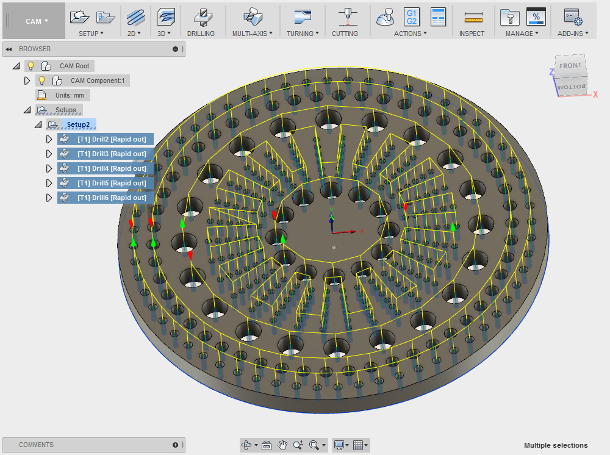Image resolution: width=610 pixels, height=455 pixels.
Task: Toggle visibility bulb of CAM Root
Action: (x=31, y=65)
